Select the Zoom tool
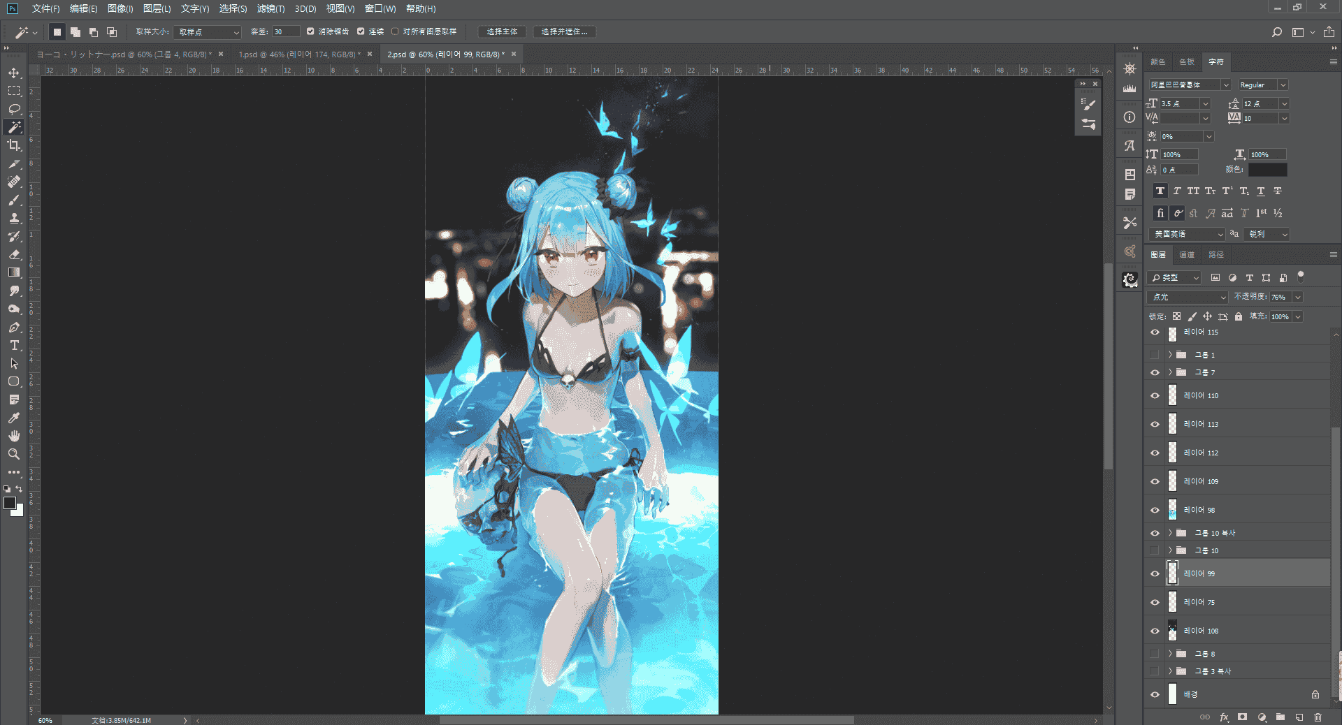Image resolution: width=1342 pixels, height=725 pixels. pos(14,454)
